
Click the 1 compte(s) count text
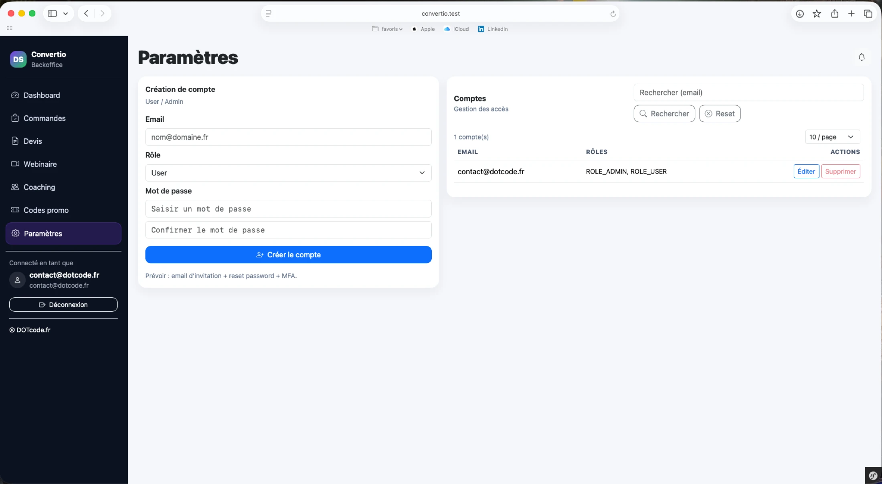pyautogui.click(x=471, y=137)
